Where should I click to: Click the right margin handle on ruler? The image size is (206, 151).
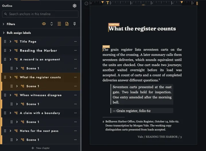(197, 3)
